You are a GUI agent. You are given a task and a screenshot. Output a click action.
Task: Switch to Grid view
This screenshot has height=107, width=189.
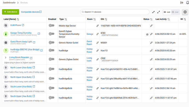(175, 12)
